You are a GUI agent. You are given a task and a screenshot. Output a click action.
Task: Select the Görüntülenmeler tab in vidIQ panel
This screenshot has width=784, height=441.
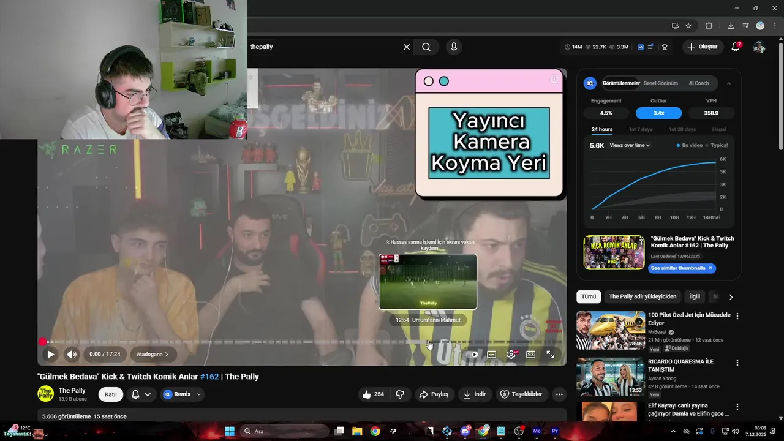point(621,83)
